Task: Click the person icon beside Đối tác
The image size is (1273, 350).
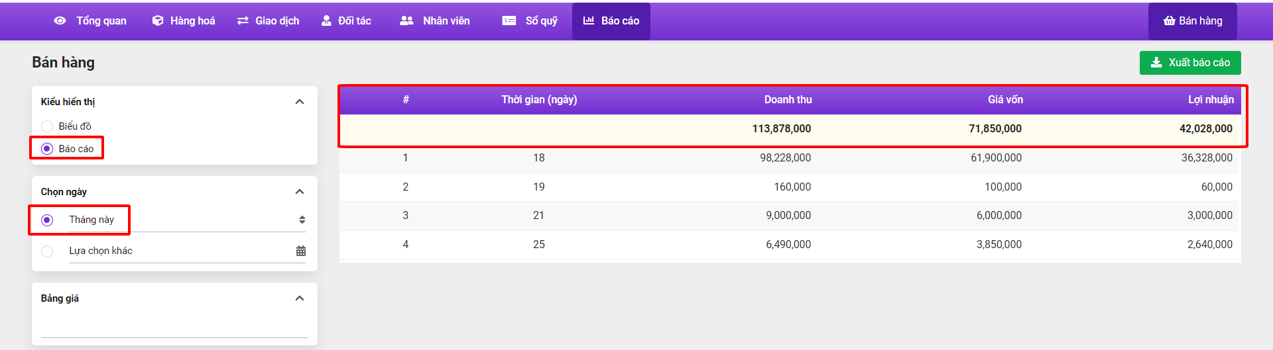Action: [326, 21]
